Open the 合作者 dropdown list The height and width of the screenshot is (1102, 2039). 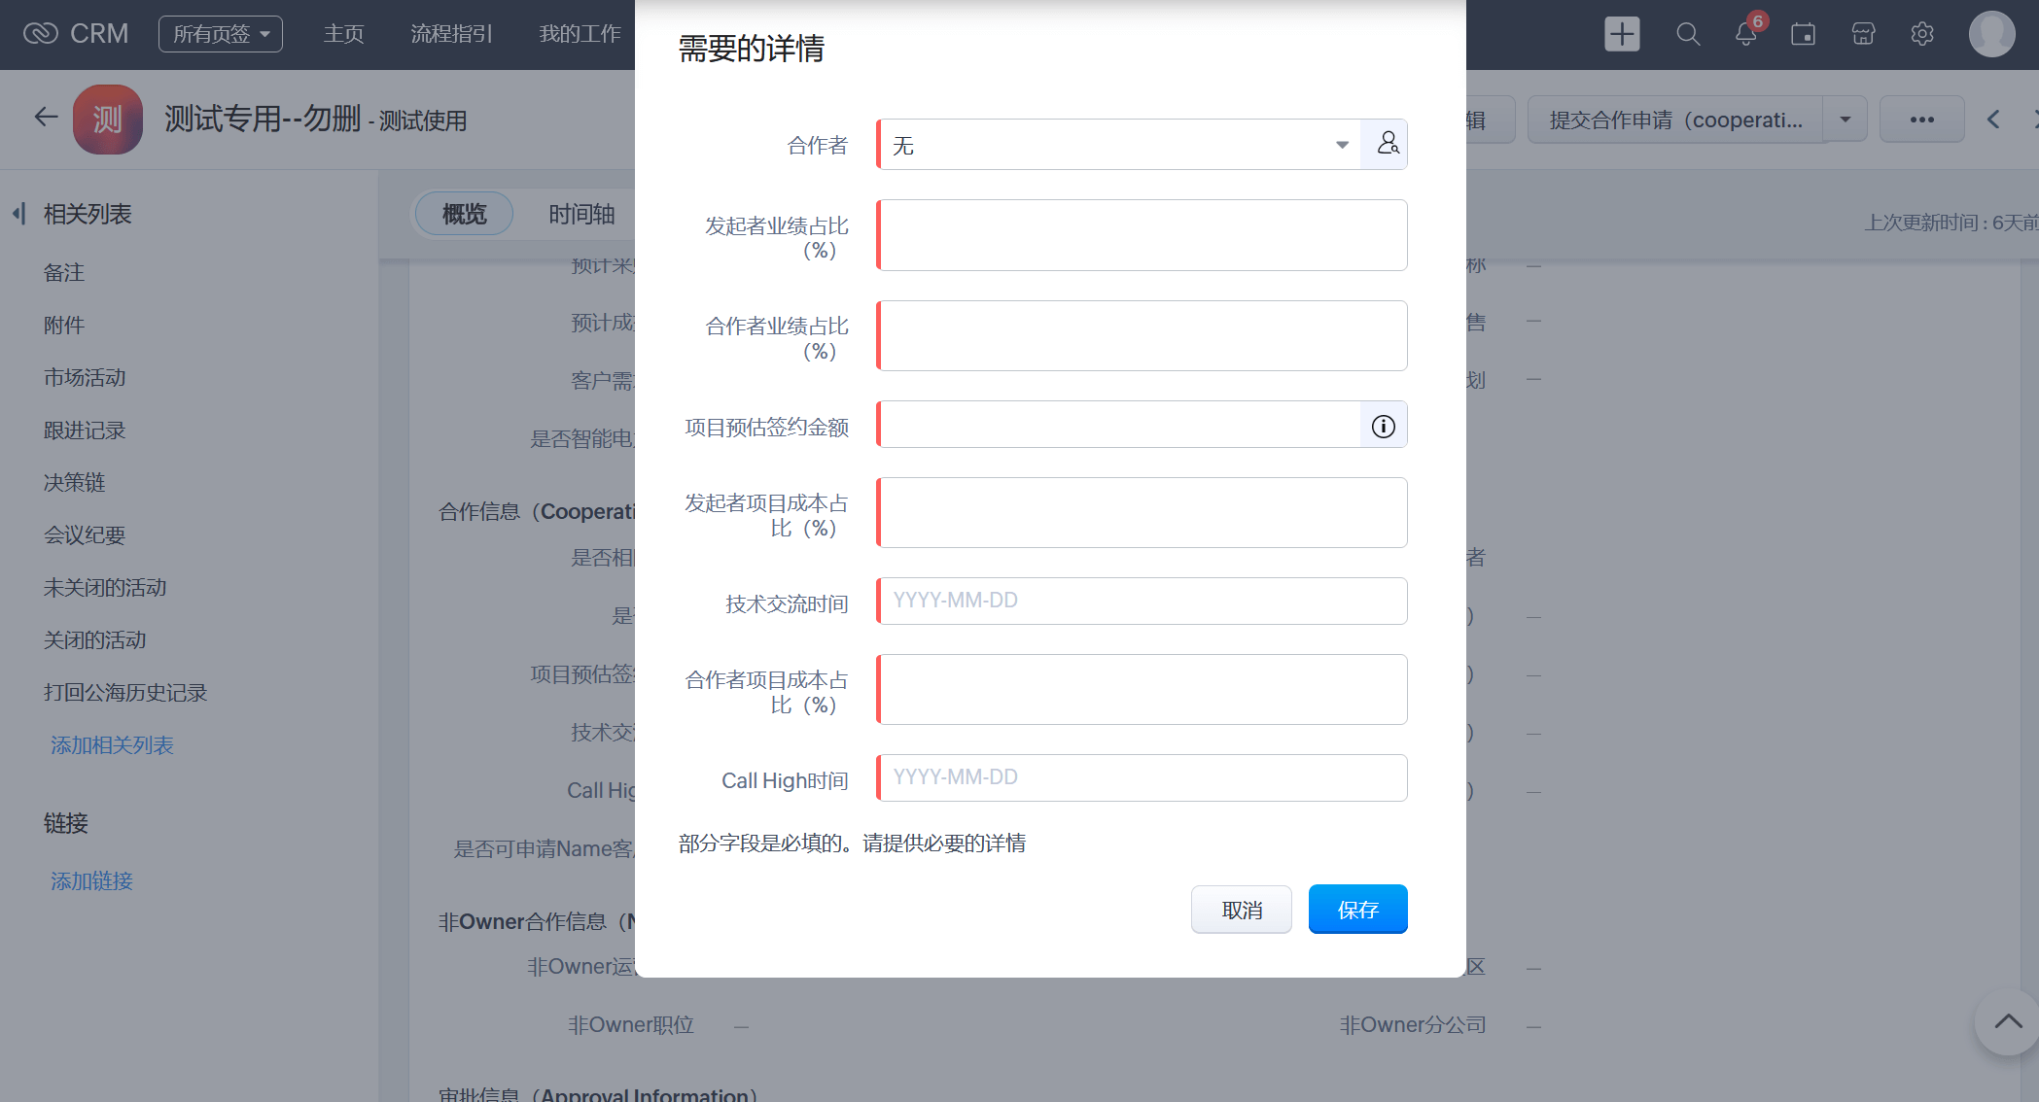point(1342,145)
